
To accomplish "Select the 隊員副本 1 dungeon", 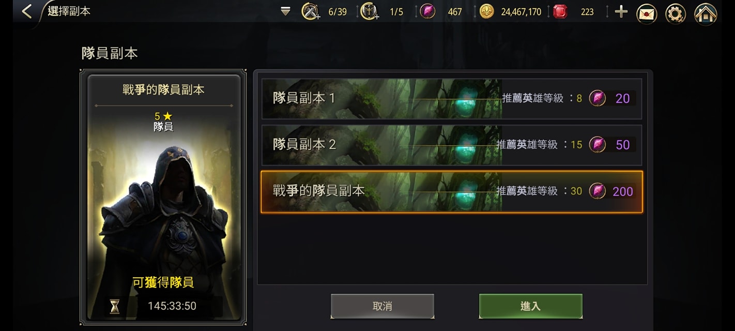I will coord(452,98).
